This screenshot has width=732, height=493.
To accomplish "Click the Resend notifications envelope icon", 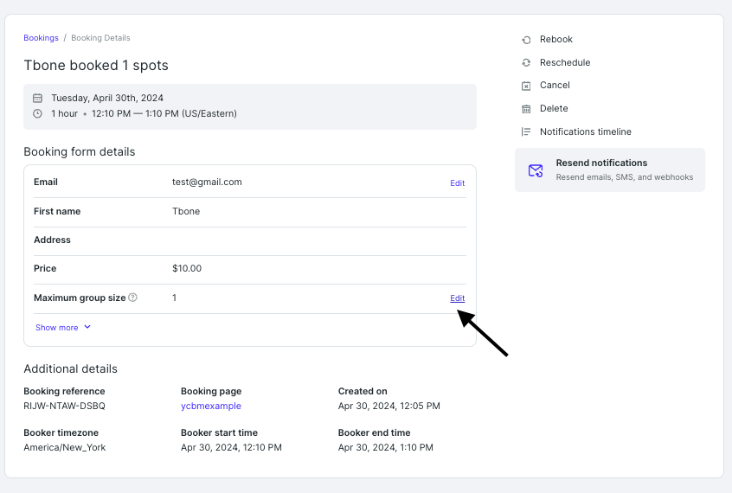I will tap(536, 170).
